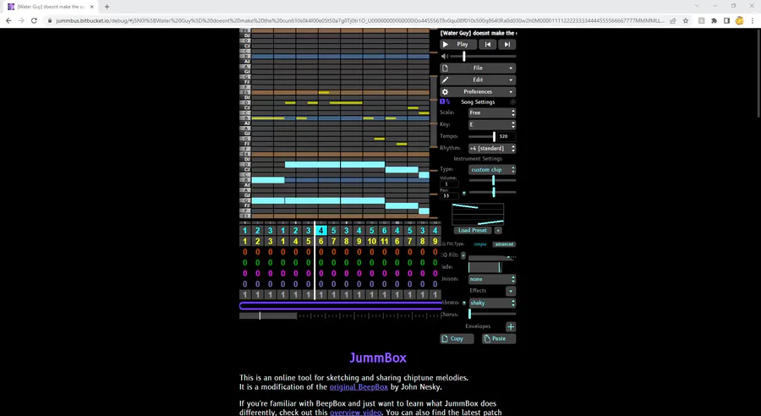This screenshot has height=416, width=761.
Task: Start playback with the Play button
Action: 457,44
